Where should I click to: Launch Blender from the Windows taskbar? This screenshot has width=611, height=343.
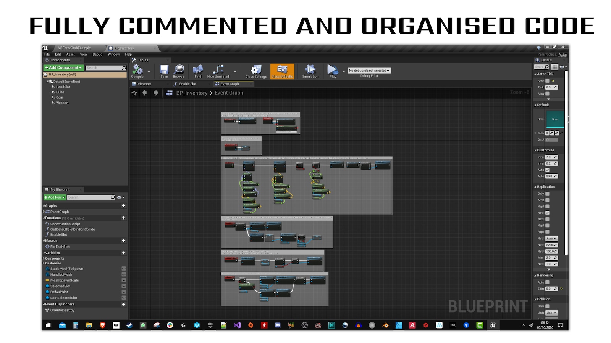tap(385, 325)
